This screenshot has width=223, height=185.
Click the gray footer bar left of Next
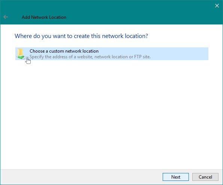pos(81,177)
